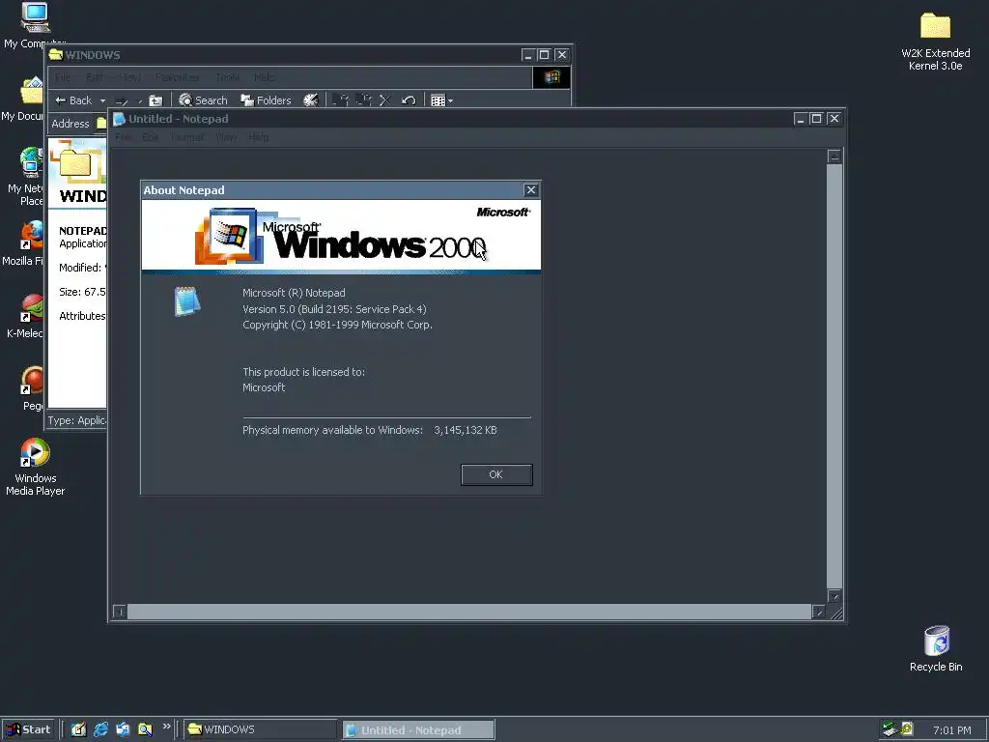The height and width of the screenshot is (742, 989).
Task: Click the History icon in explorer toolbar
Action: (311, 100)
